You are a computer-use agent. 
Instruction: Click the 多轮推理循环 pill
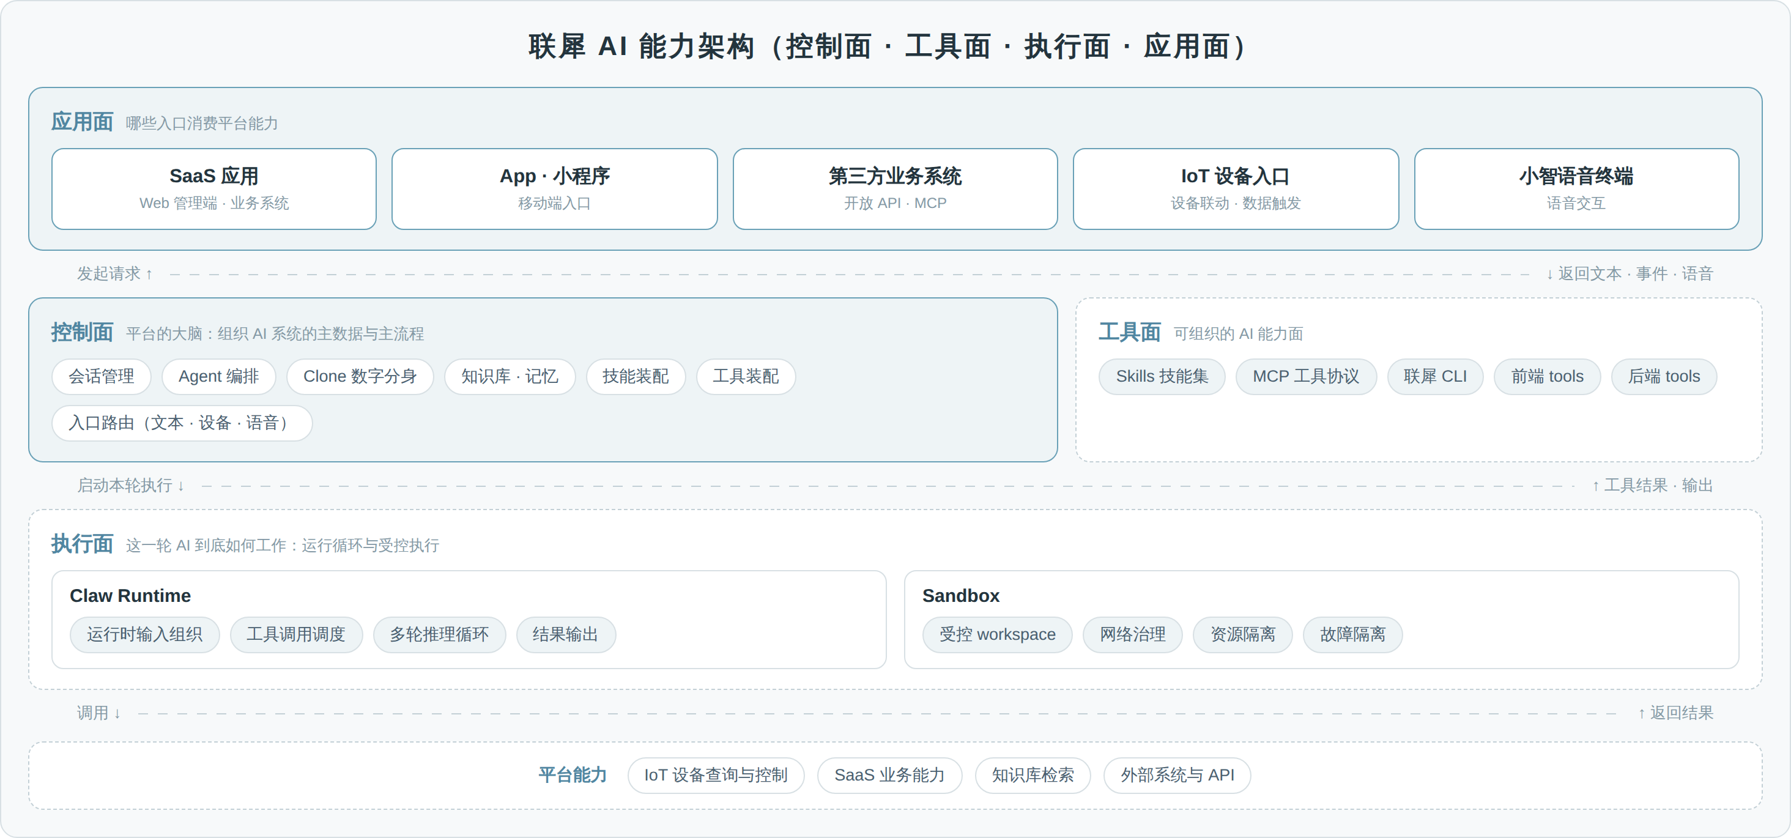click(439, 634)
